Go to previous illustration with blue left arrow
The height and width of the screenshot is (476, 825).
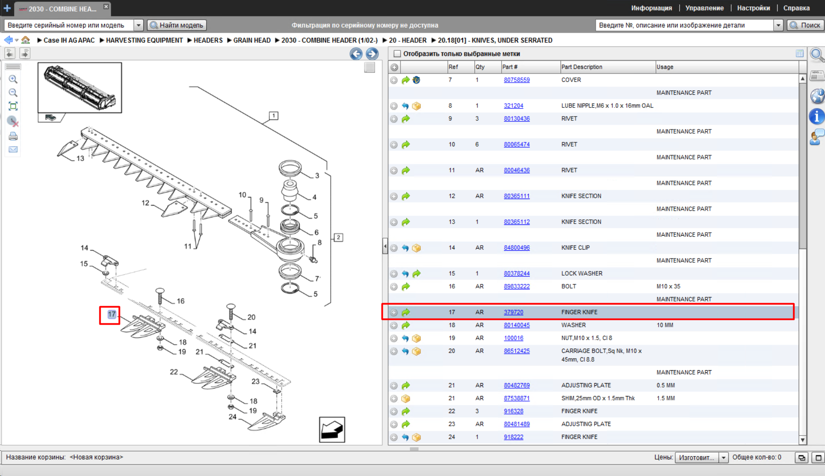click(356, 54)
